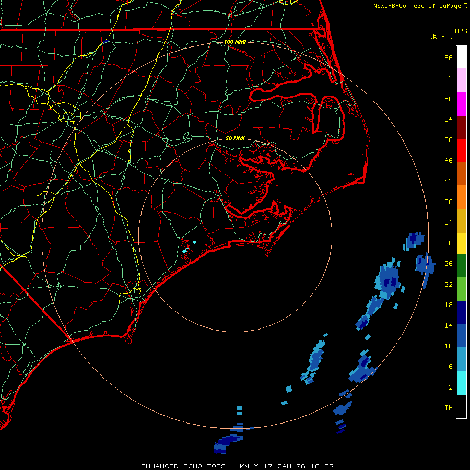The height and width of the screenshot is (470, 470).
Task: Click the 10 legend value
Action: tap(449, 346)
